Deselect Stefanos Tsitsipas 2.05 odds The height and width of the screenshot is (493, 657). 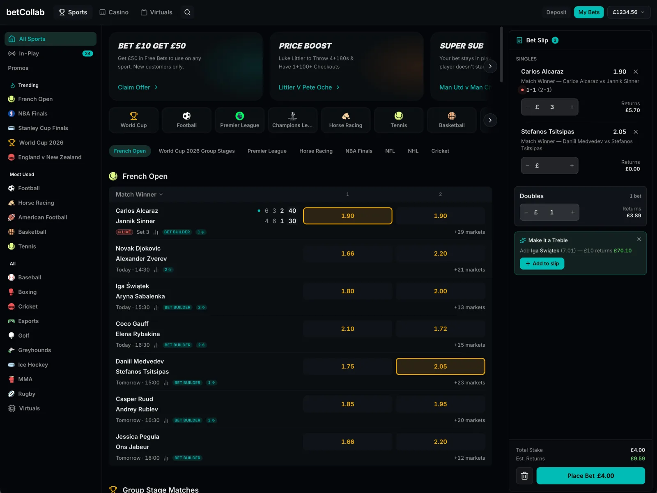click(441, 366)
